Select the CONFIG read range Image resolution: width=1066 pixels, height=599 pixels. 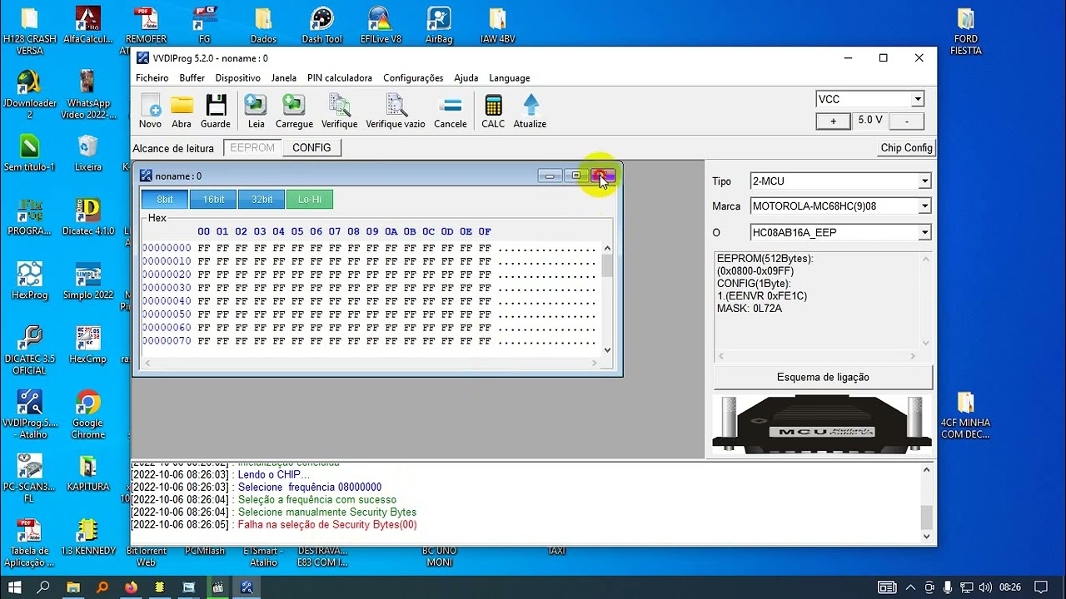[x=311, y=148]
